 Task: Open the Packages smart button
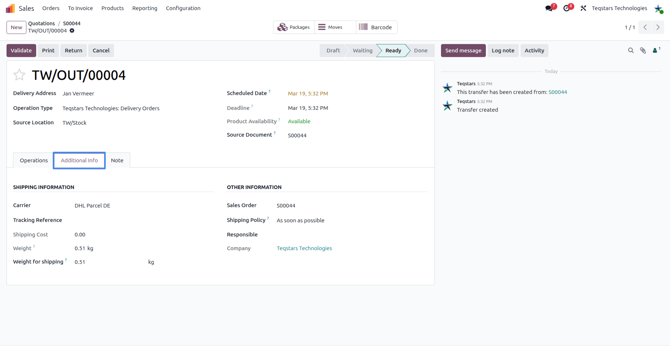(294, 27)
